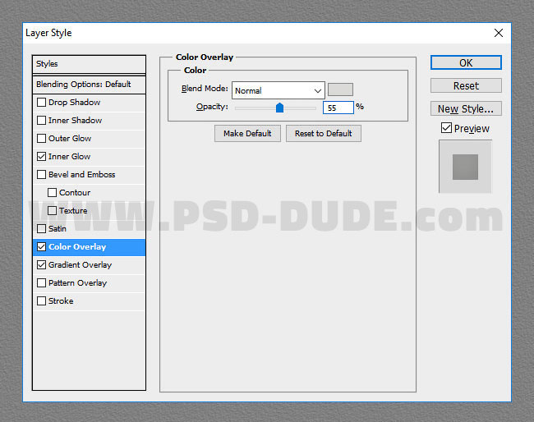Open Gradient Overlay settings by label

(x=80, y=264)
